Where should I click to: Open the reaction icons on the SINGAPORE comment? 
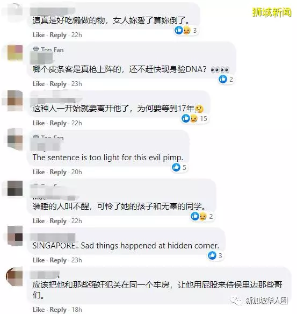click(212, 255)
